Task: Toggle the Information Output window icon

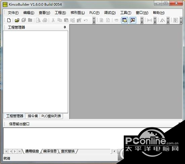Action: (133, 20)
